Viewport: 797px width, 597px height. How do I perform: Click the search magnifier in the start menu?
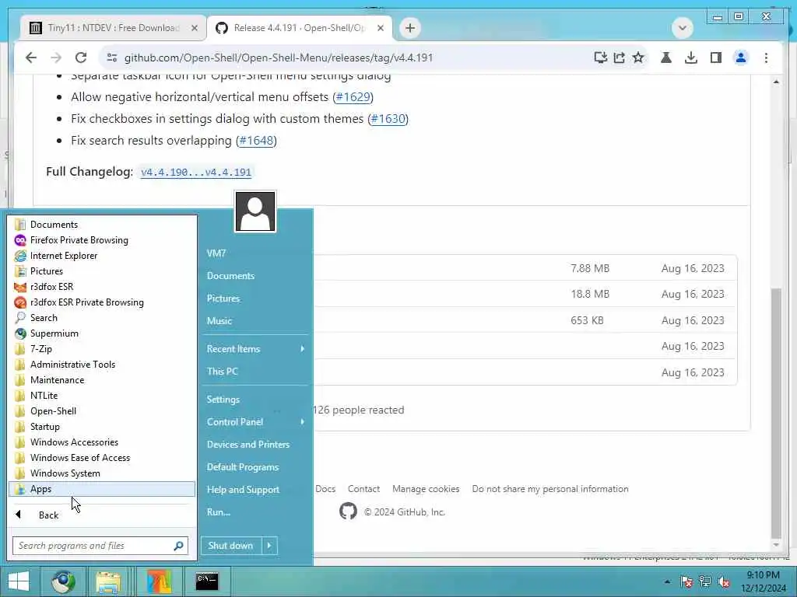click(x=178, y=546)
